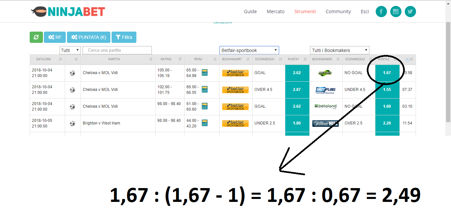451x222 pixels.
Task: Sort by the RATING column
Action: [x=170, y=59]
